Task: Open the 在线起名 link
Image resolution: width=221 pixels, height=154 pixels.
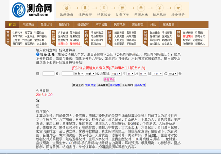Action: coord(155,44)
